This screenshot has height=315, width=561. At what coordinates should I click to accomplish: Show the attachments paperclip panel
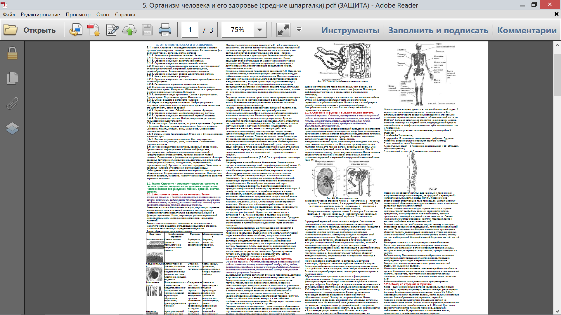pyautogui.click(x=12, y=103)
